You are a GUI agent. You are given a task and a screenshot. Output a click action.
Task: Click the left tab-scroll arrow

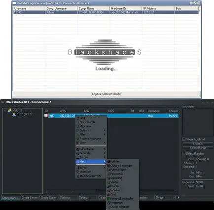pos(176,198)
